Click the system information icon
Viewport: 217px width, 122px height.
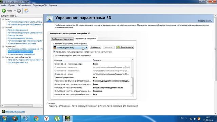coord(3,111)
